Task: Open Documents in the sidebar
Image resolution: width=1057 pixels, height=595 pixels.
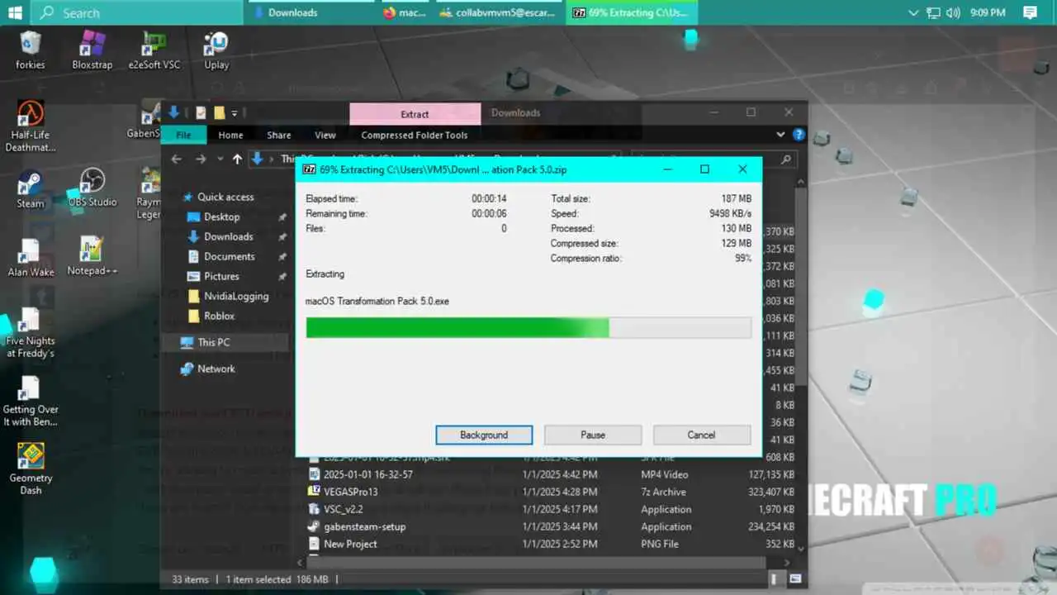Action: click(229, 256)
